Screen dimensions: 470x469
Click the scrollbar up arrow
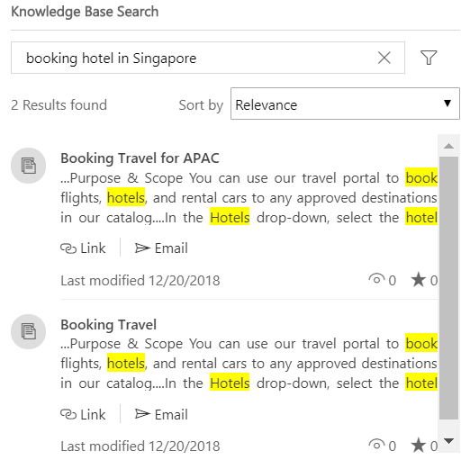tap(448, 146)
